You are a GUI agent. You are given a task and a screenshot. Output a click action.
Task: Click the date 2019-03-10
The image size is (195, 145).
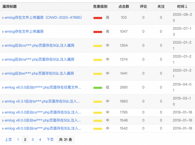[x=182, y=101]
